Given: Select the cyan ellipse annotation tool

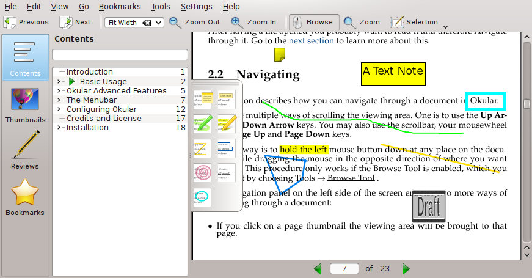Looking at the screenshot, I should coord(202,196).
